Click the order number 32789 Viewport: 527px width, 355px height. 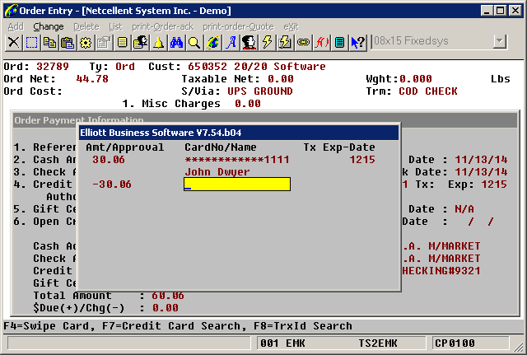click(53, 67)
